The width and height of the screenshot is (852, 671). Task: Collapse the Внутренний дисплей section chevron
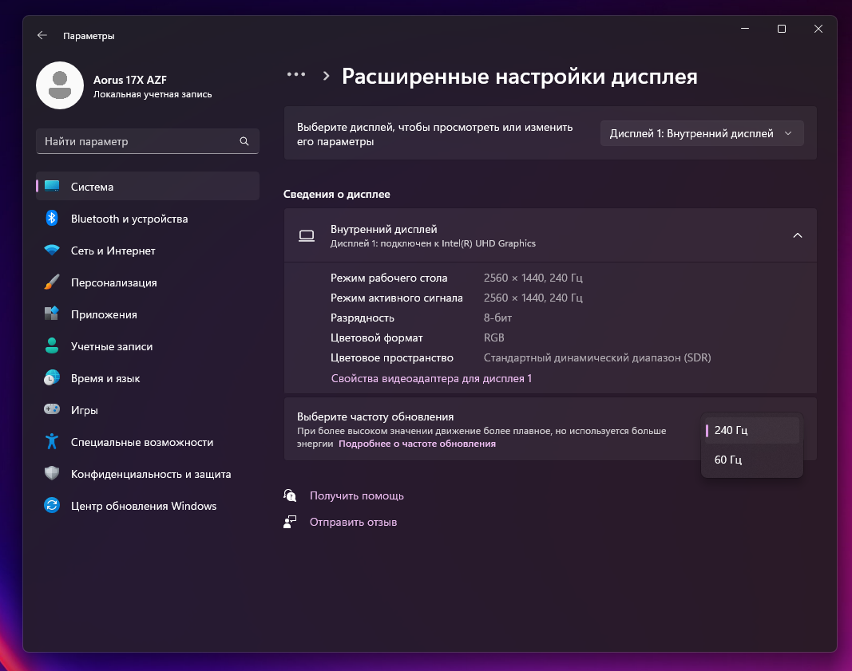tap(797, 235)
